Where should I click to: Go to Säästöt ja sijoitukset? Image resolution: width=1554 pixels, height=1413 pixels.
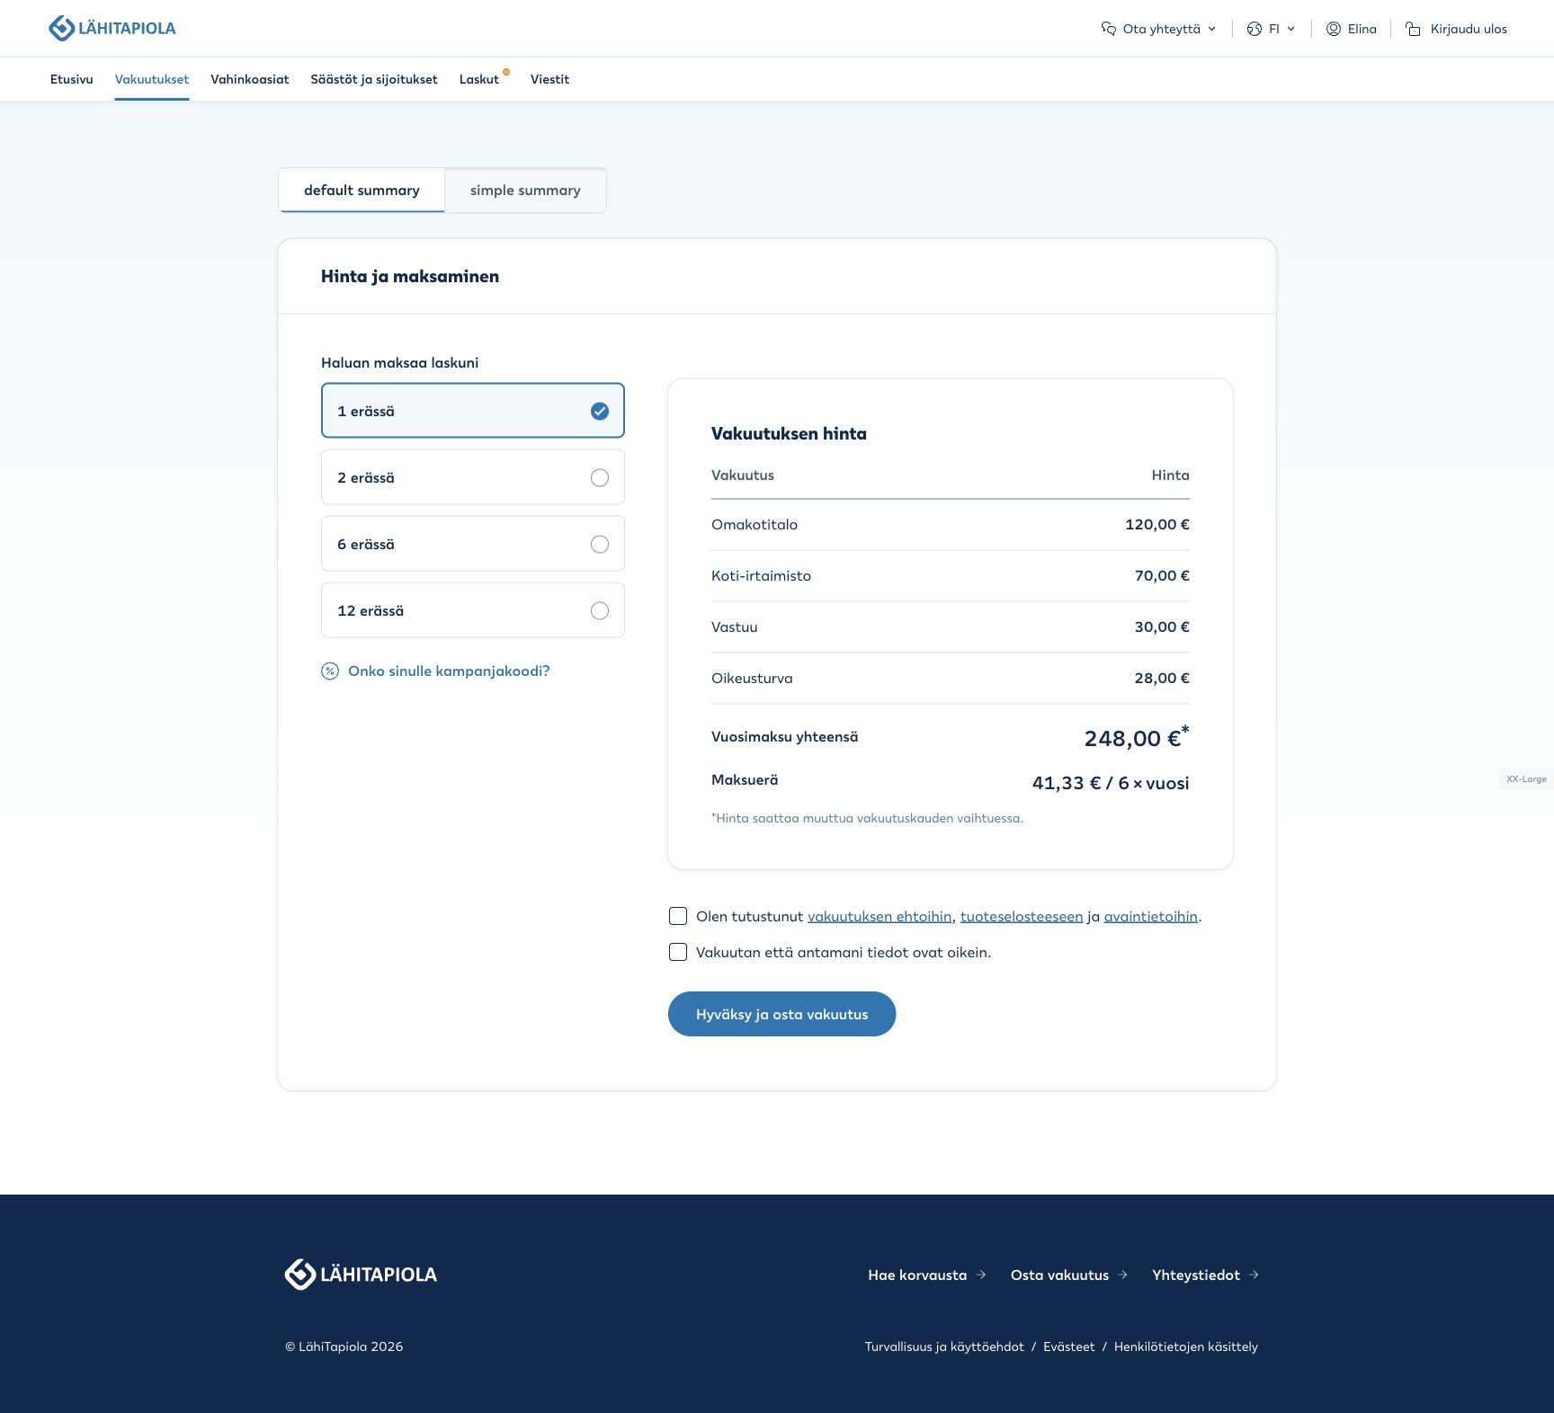tap(374, 79)
